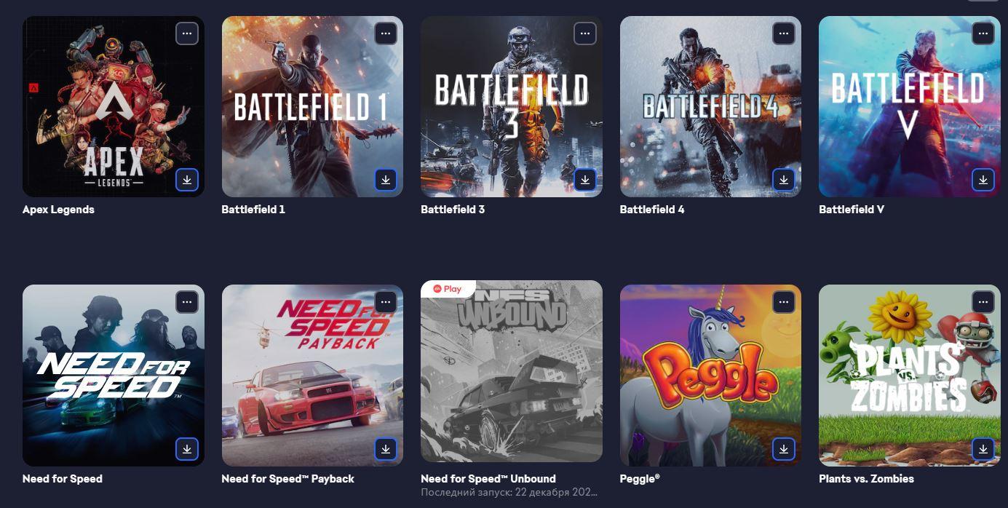Image resolution: width=1008 pixels, height=508 pixels.
Task: Expand Need for Speed Payback options menu
Action: [386, 302]
